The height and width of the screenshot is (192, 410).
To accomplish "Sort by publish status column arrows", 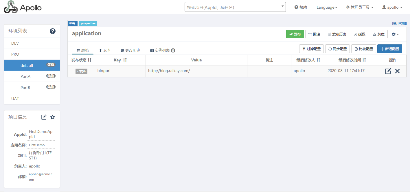I will [90, 60].
